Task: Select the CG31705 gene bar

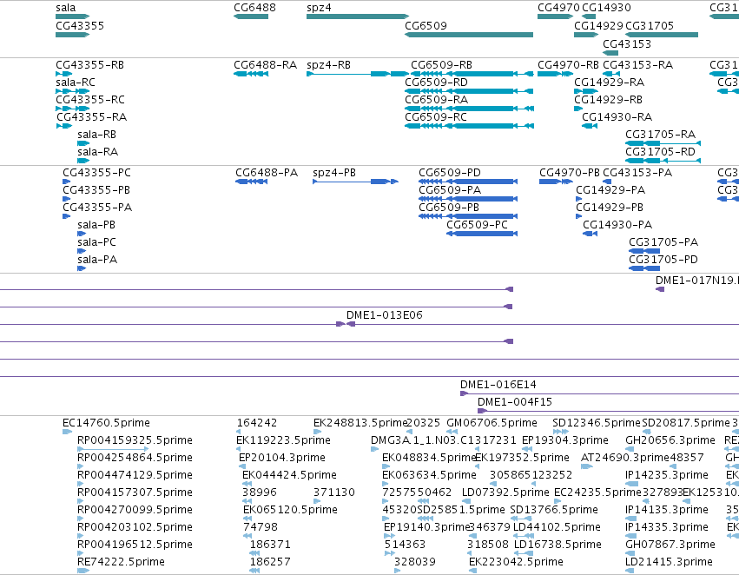Action: (x=662, y=35)
